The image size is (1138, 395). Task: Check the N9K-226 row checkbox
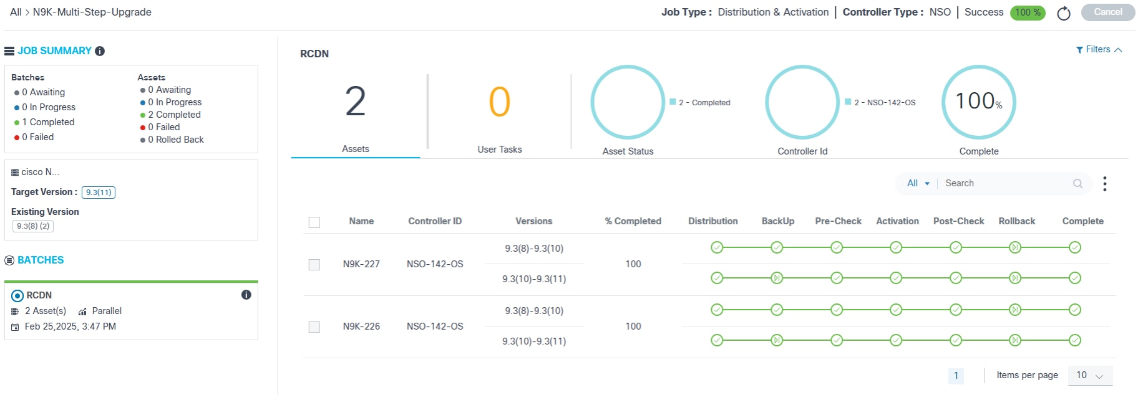(314, 327)
